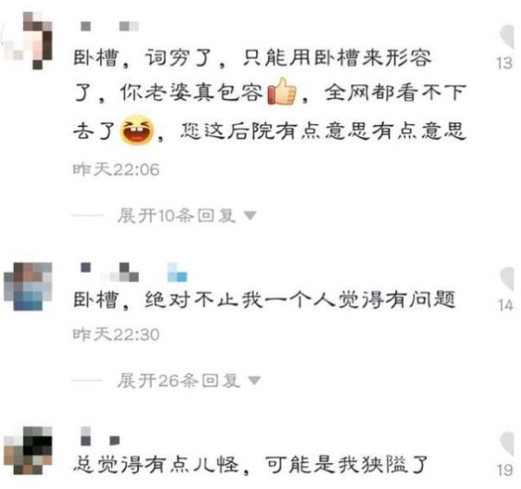
Task: Click the thumbs-up emoji in the first comment
Action: 281,91
